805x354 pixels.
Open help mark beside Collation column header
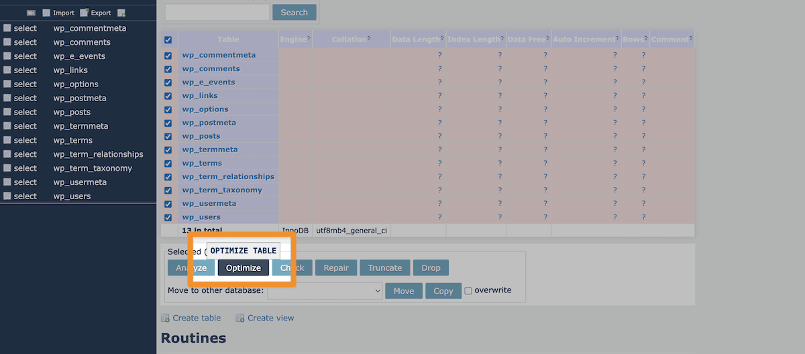(x=369, y=38)
